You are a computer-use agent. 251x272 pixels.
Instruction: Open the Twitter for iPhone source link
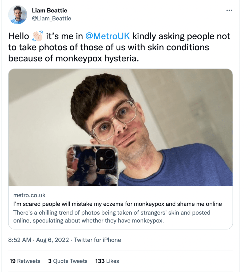point(97,240)
